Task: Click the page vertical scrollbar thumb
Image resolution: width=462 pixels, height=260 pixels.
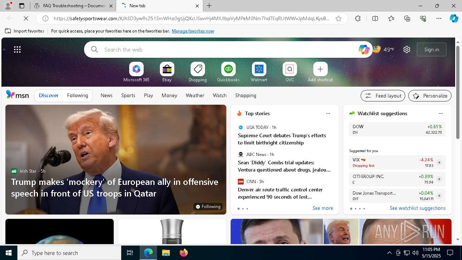Action: click(458, 92)
